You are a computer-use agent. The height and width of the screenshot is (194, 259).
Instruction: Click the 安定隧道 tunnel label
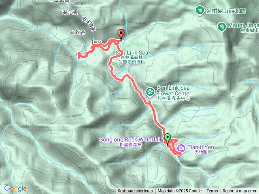pos(89,24)
